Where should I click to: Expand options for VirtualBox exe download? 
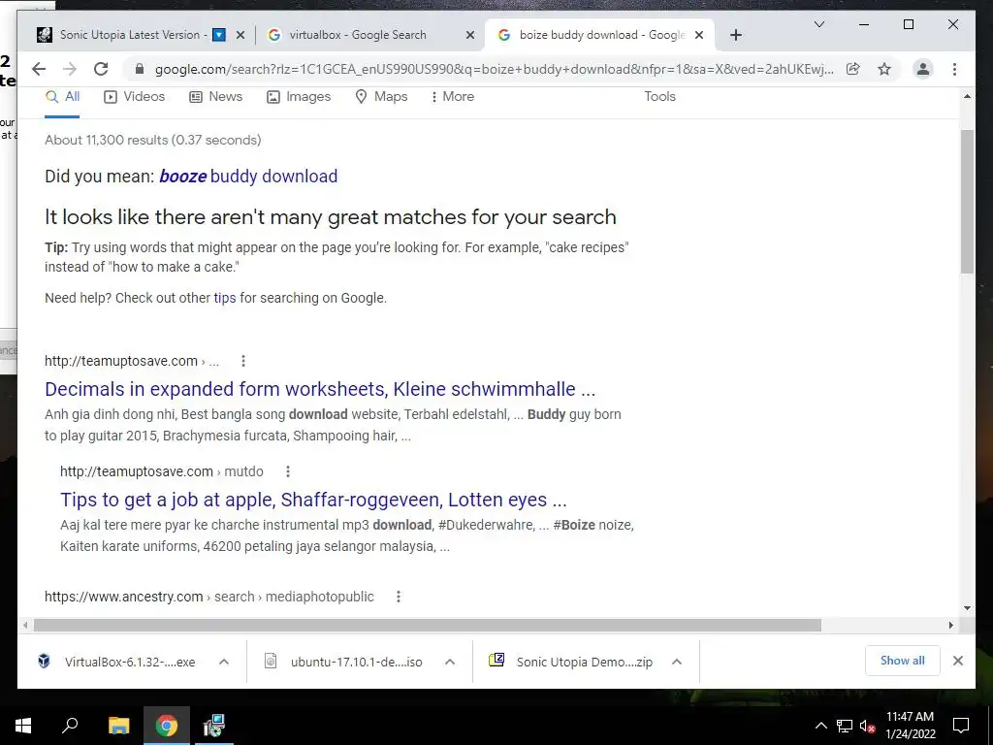(x=224, y=662)
